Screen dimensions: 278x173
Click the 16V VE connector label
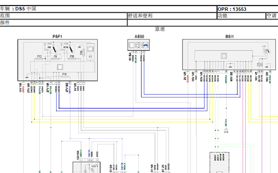(256, 76)
